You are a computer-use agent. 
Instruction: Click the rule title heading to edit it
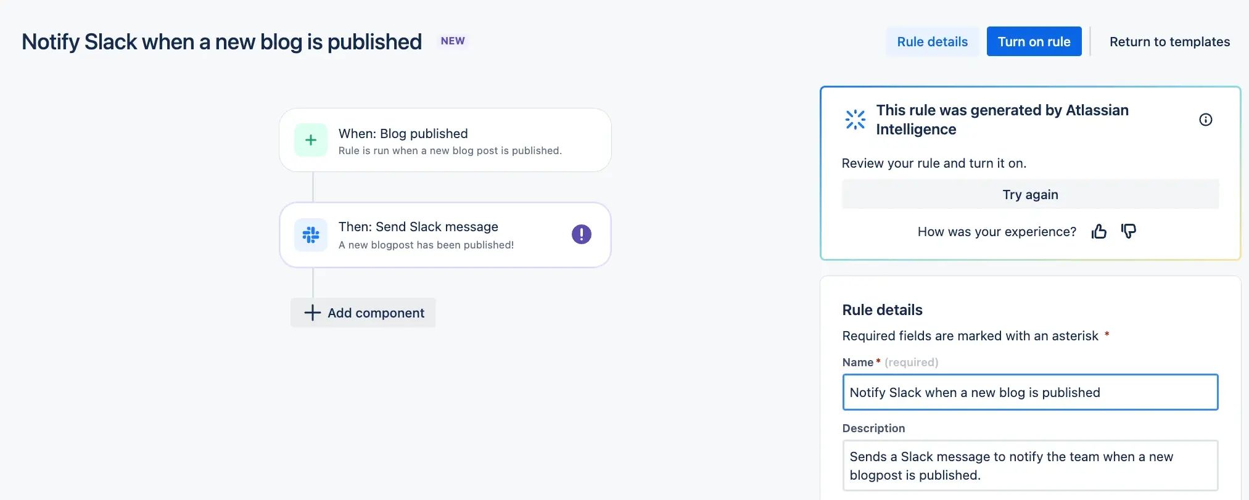click(222, 41)
